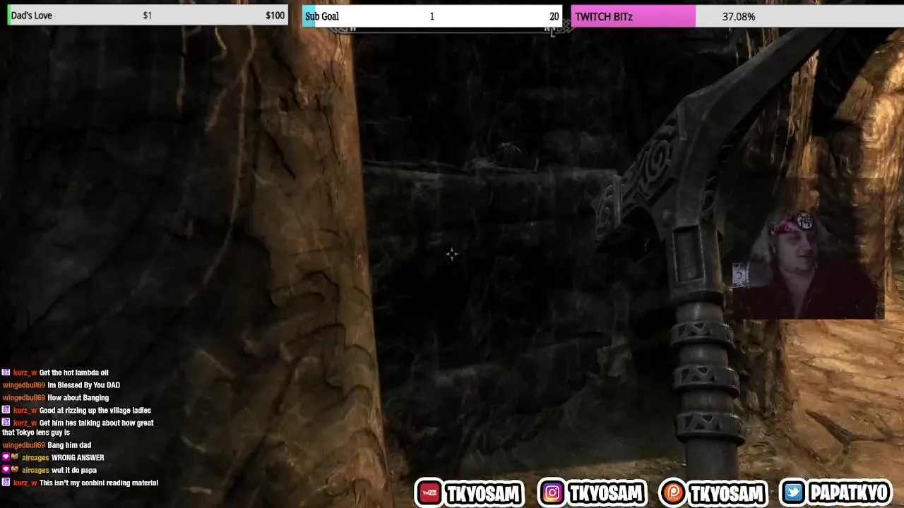Click username wingedbull69 beside "Im Blessed By You DAD"
904x508 pixels.
pos(24,385)
